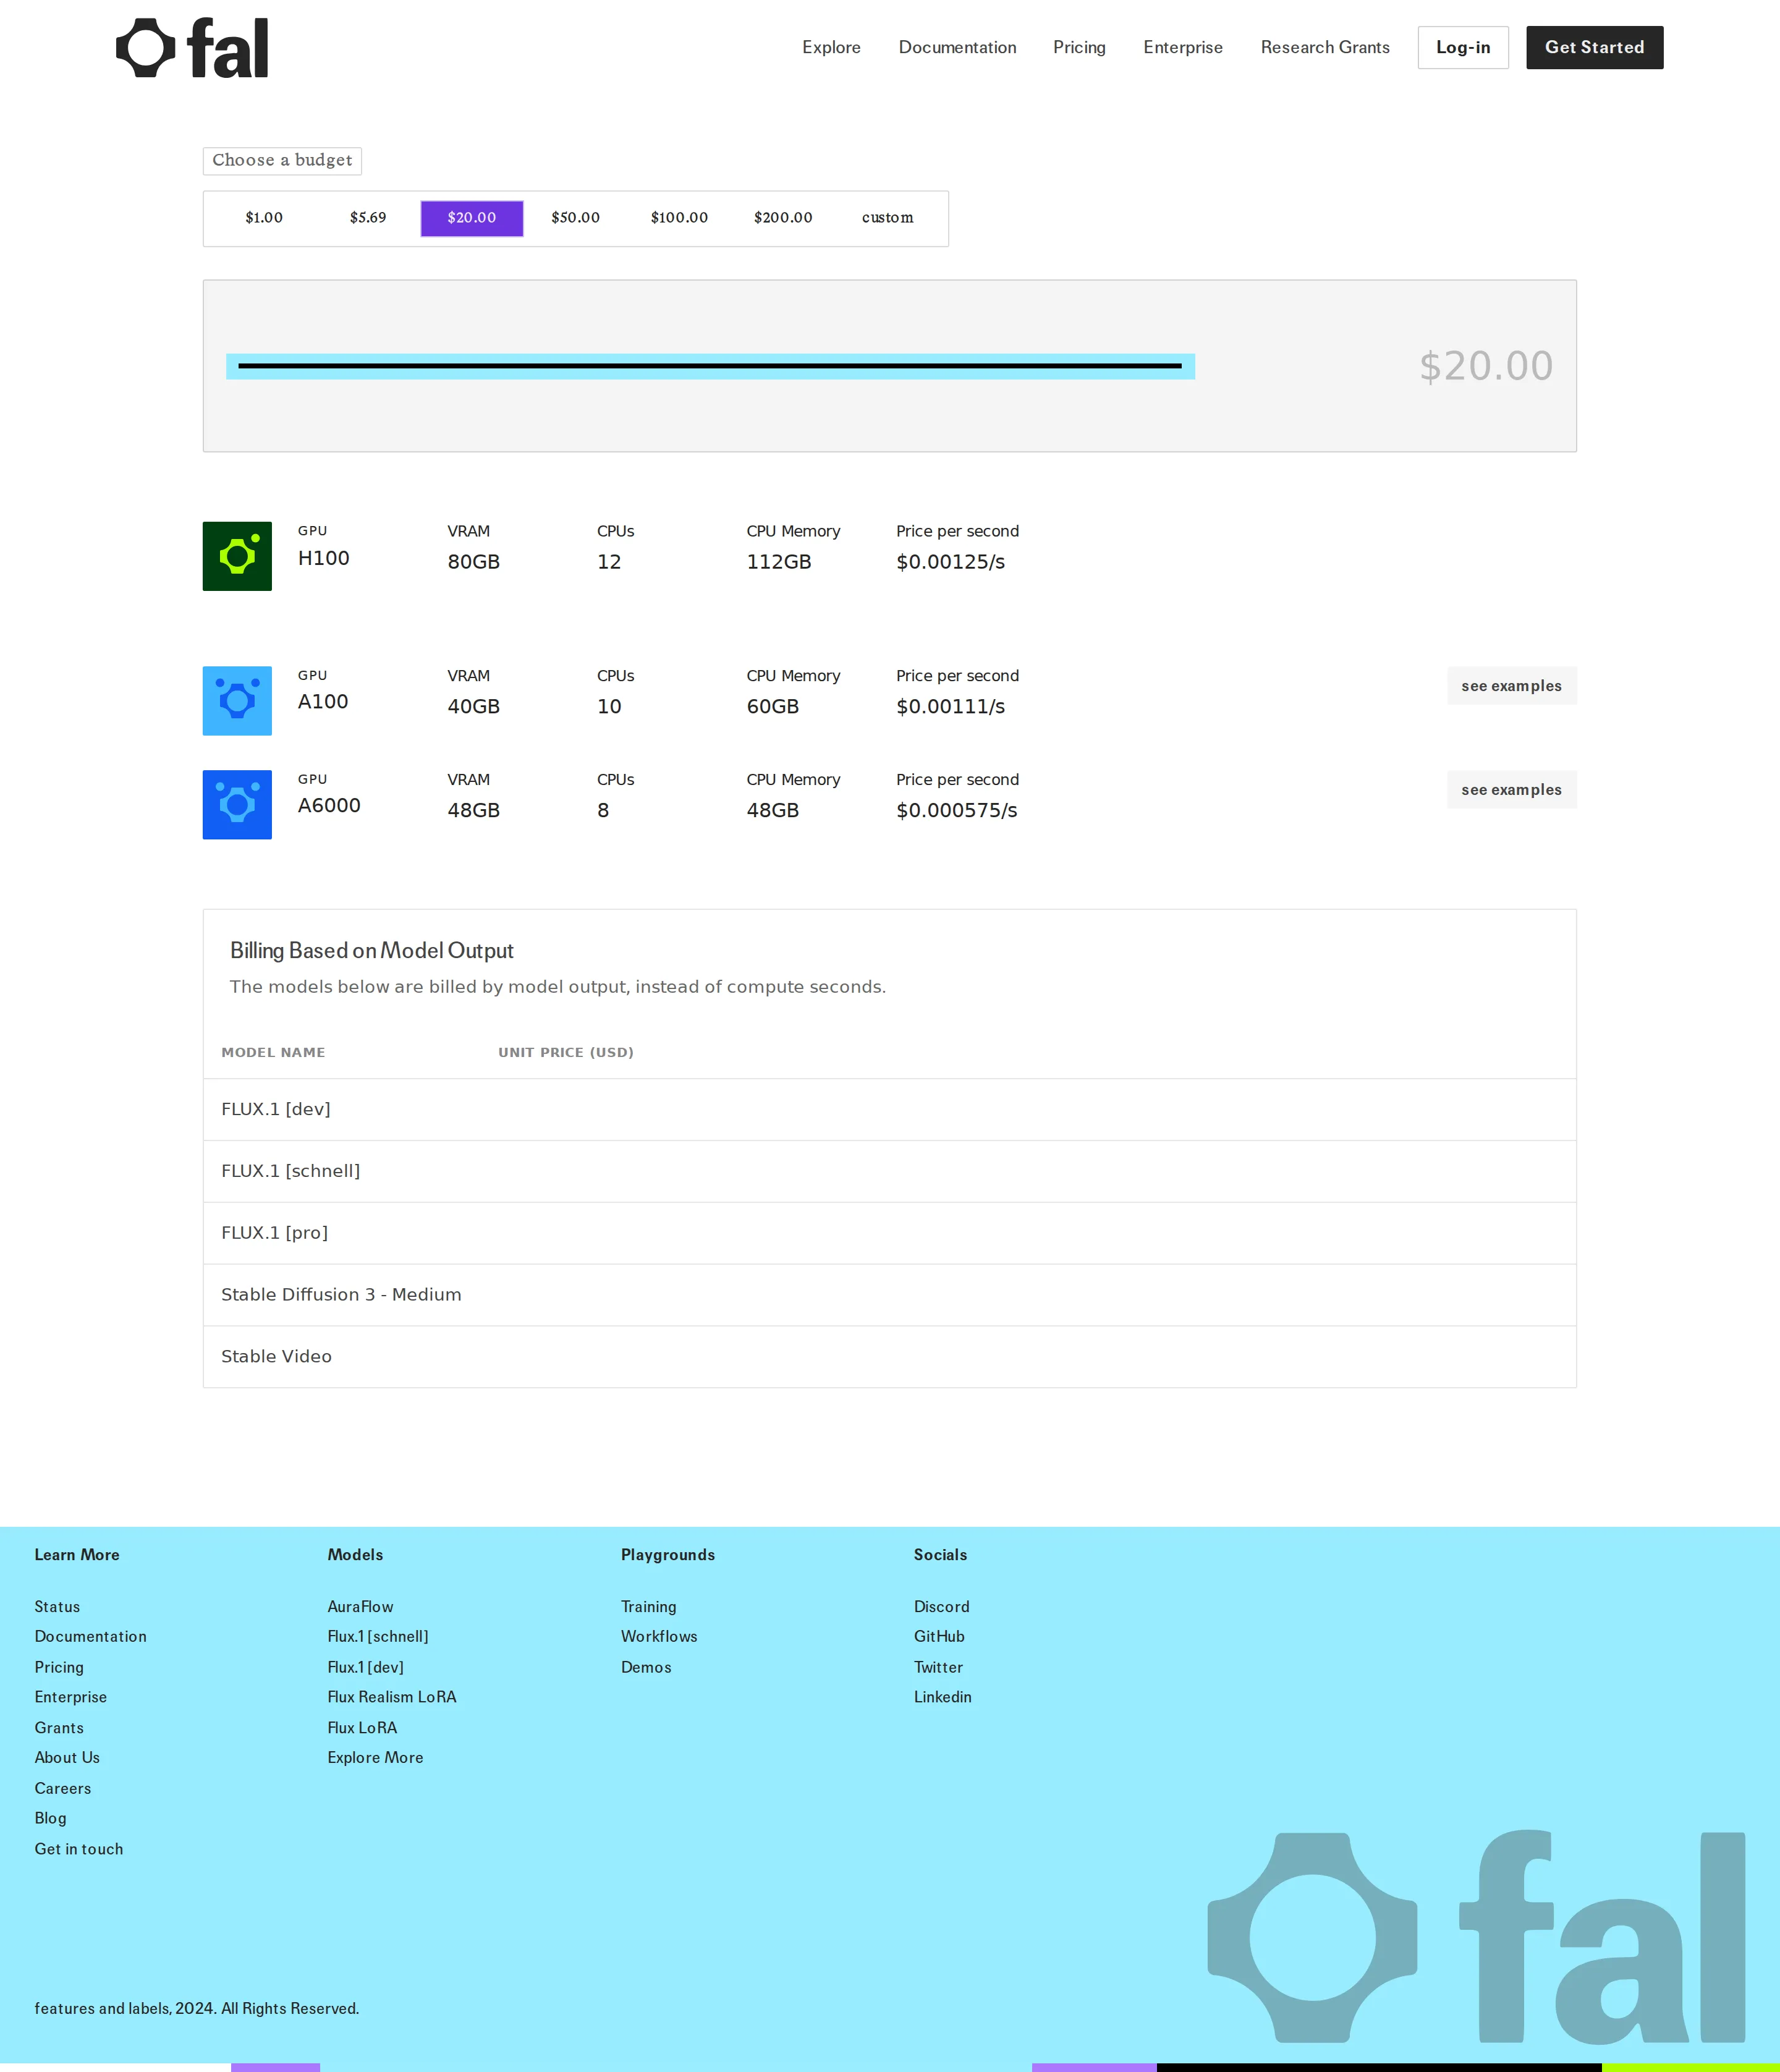The image size is (1780, 2072).
Task: Open Demos playground link
Action: click(x=646, y=1668)
